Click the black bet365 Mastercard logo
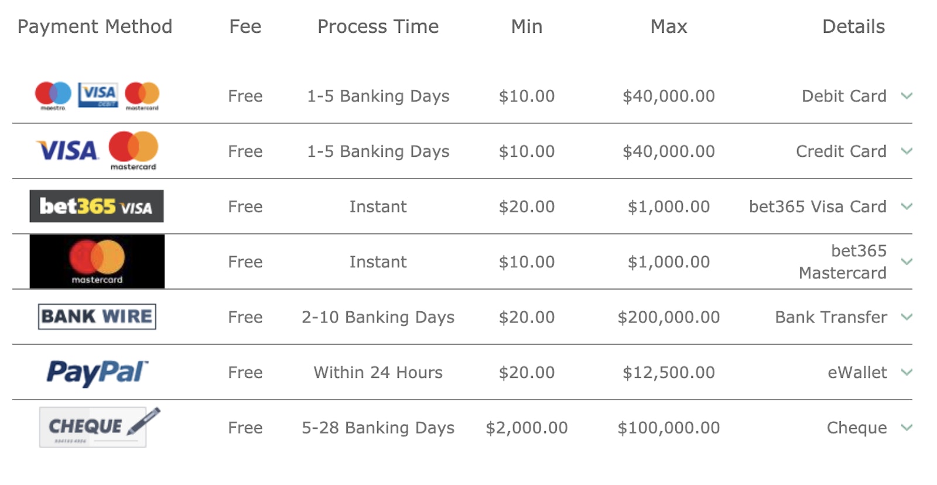 [x=97, y=262]
